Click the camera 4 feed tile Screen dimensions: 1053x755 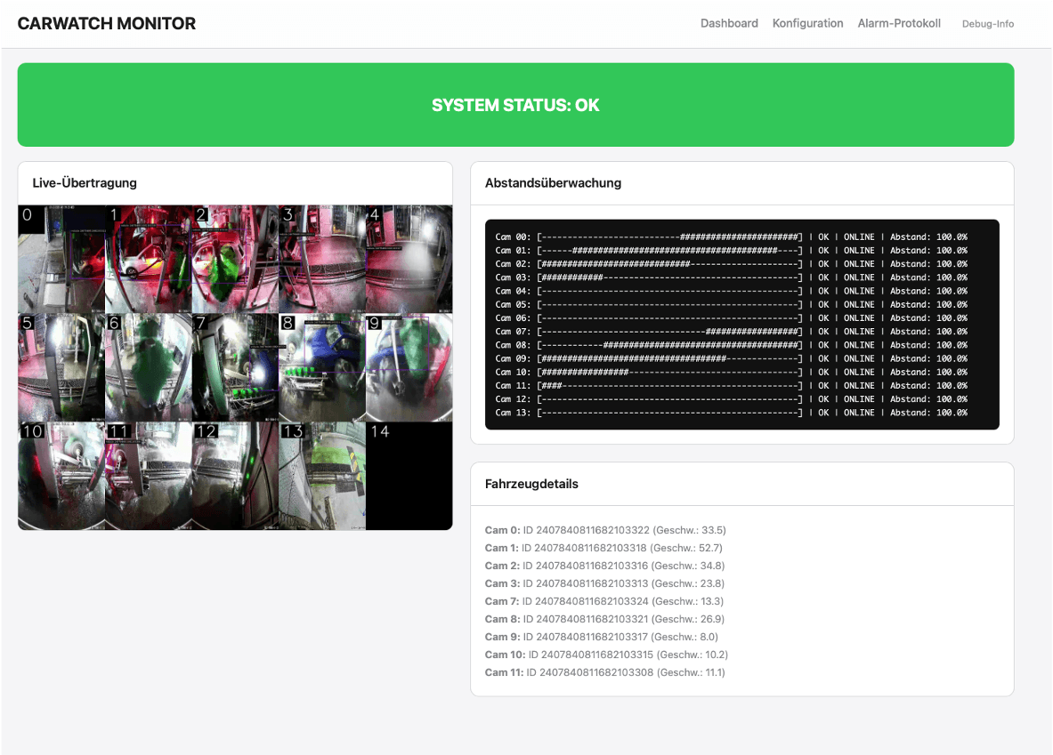coord(409,259)
